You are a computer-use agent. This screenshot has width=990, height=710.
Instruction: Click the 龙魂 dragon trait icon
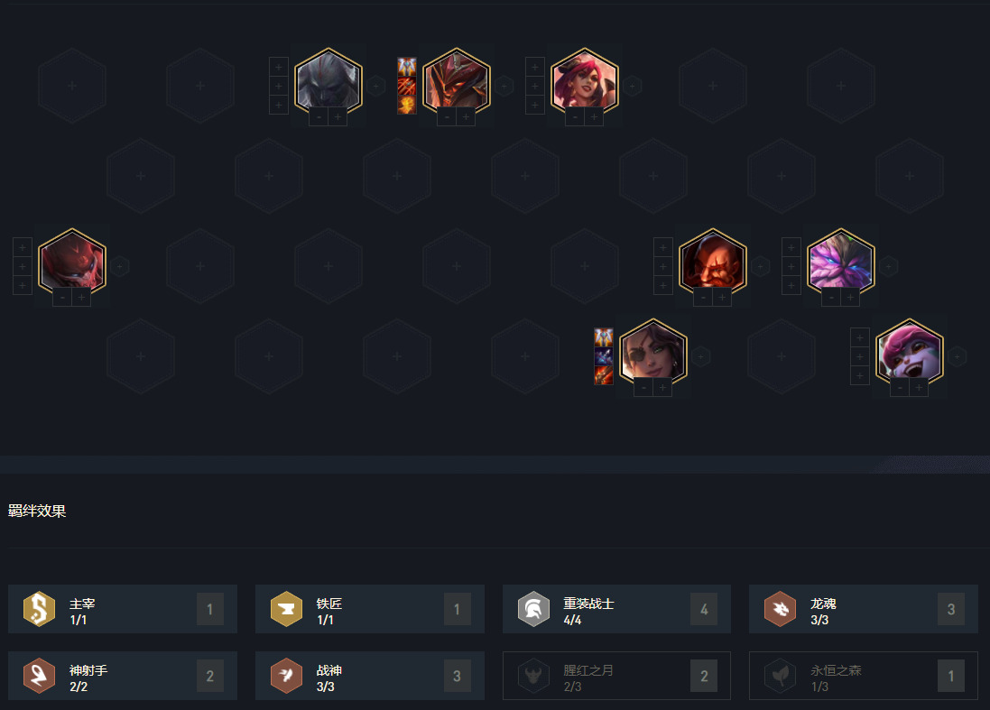coord(781,609)
